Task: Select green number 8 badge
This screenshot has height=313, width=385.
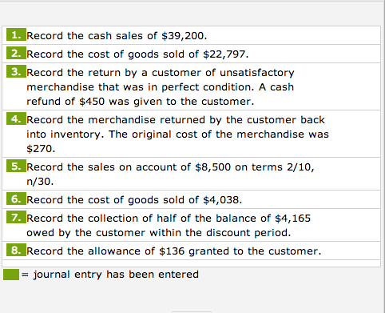Action: [x=16, y=250]
